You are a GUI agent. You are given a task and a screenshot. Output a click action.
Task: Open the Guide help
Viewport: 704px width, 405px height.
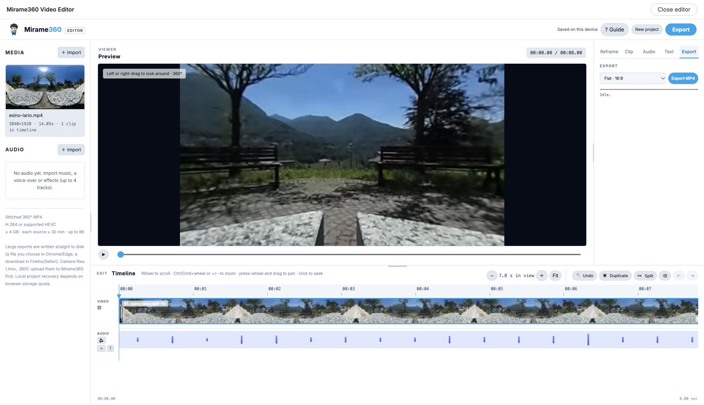tap(614, 30)
